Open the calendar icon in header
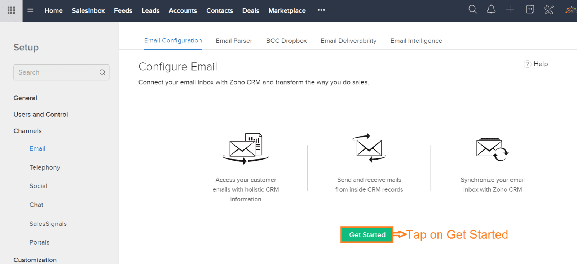 pos(530,9)
